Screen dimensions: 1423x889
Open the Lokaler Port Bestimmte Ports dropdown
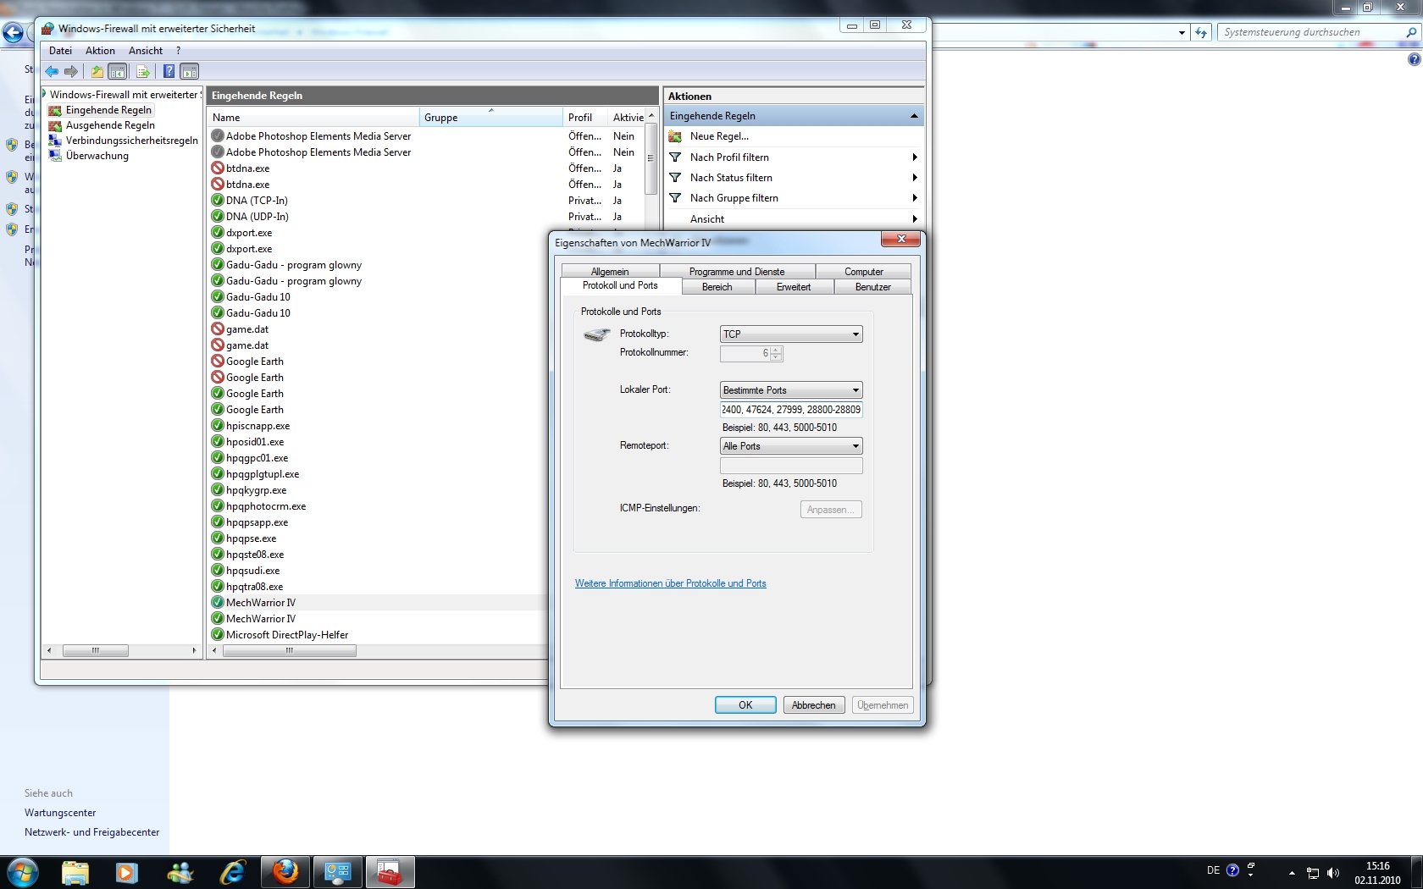[791, 390]
